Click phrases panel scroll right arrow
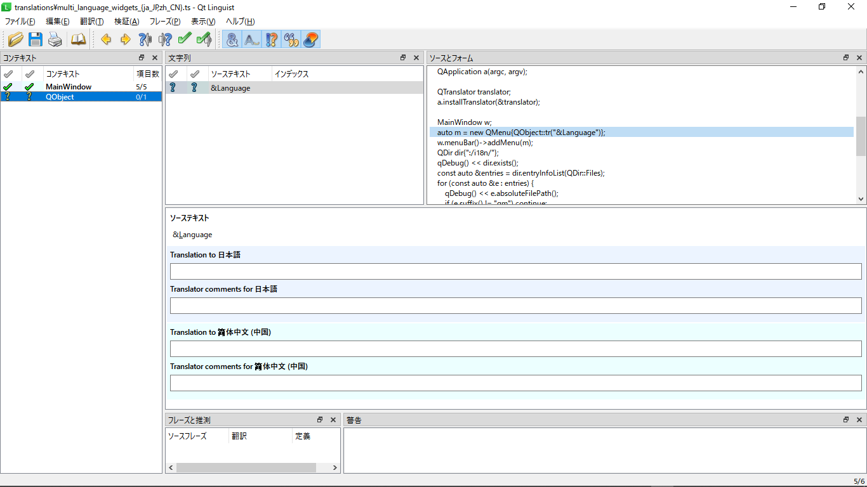The width and height of the screenshot is (867, 487). (336, 467)
